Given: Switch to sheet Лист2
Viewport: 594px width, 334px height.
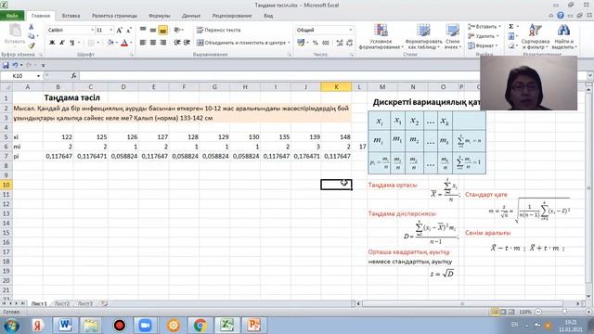Looking at the screenshot, I should (62, 303).
